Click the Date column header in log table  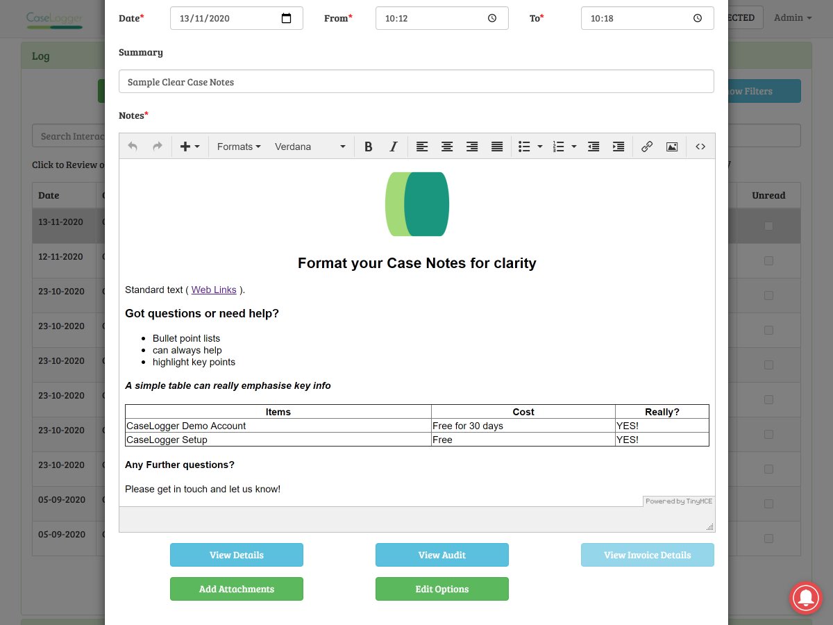pos(64,195)
